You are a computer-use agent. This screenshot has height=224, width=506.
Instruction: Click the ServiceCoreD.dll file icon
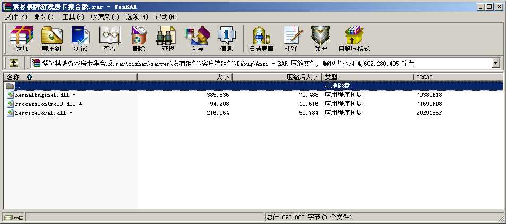(x=10, y=113)
